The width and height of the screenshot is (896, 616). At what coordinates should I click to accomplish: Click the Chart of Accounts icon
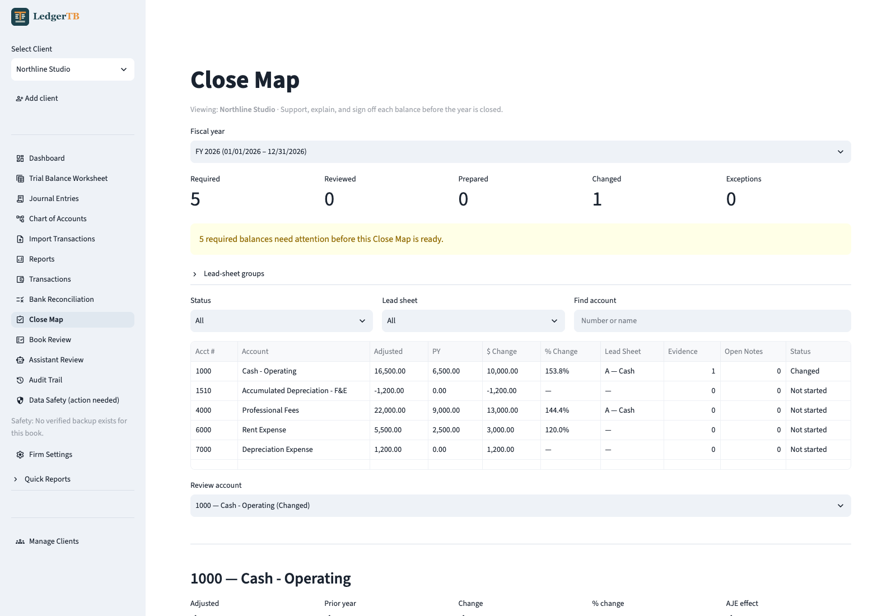[x=20, y=219]
